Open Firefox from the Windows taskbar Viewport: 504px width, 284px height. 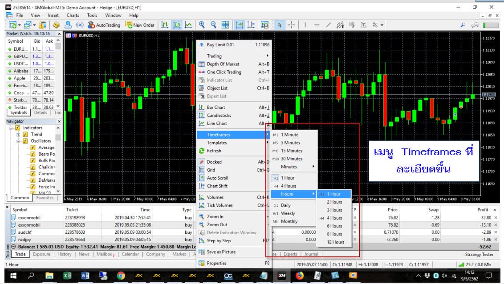click(299, 276)
